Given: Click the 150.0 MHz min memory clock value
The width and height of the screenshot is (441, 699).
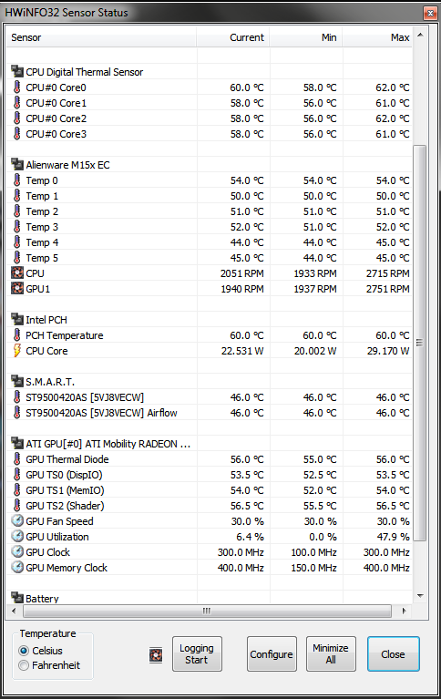Looking at the screenshot, I should (313, 568).
